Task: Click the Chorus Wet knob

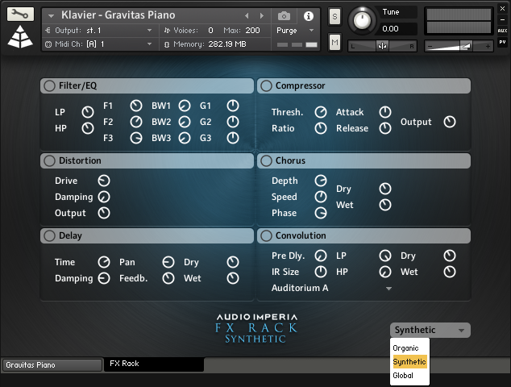Action: pyautogui.click(x=385, y=205)
